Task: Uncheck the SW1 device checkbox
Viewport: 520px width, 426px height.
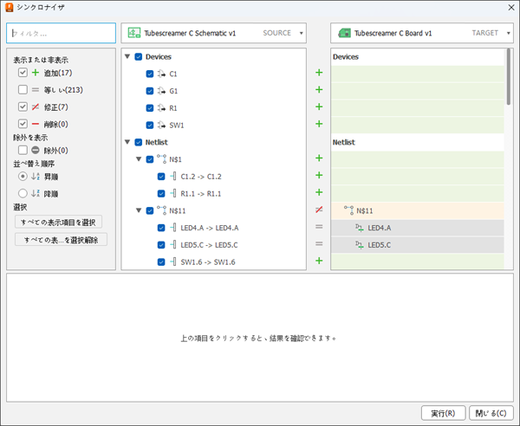Action: (150, 126)
